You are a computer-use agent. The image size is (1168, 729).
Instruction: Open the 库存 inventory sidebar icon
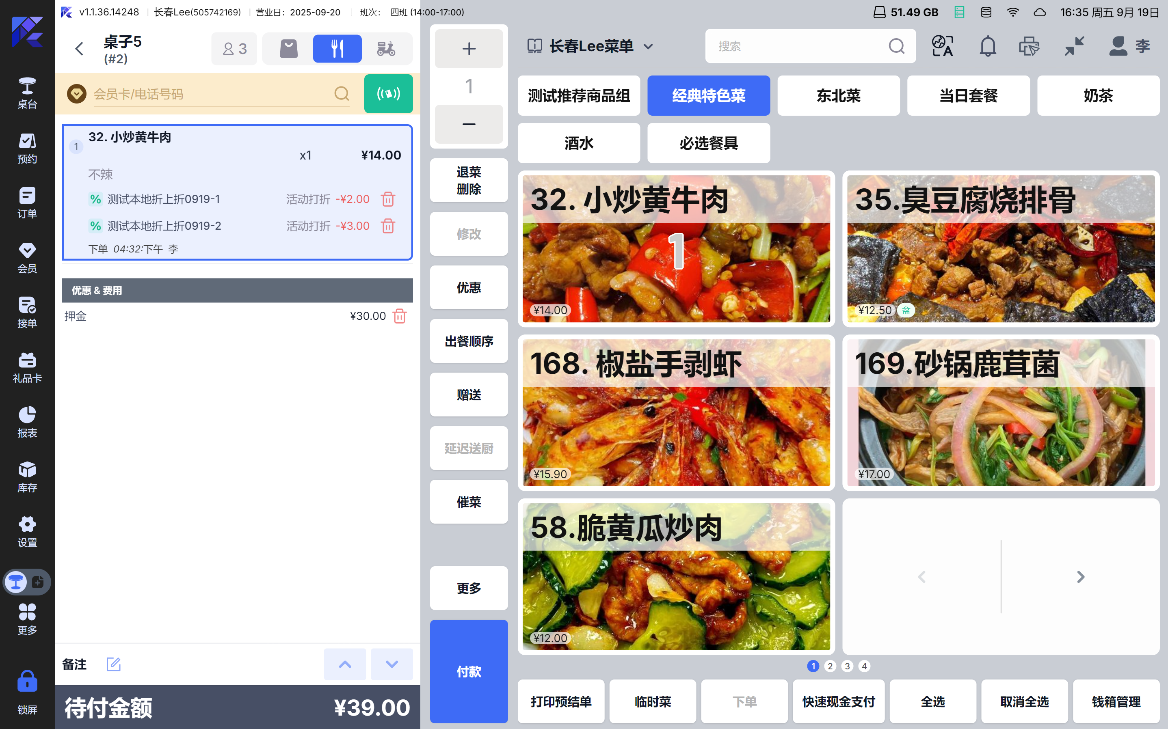(27, 477)
